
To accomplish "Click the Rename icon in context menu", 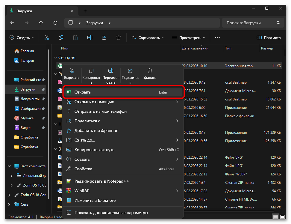I will pyautogui.click(x=110, y=71).
